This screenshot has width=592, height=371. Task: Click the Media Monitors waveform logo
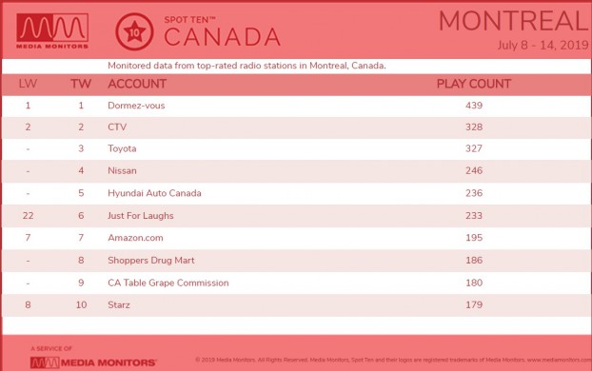pos(52,31)
